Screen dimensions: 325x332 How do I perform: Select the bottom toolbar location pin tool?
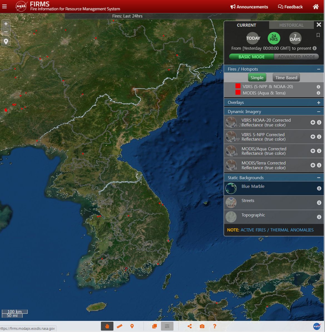[132, 326]
